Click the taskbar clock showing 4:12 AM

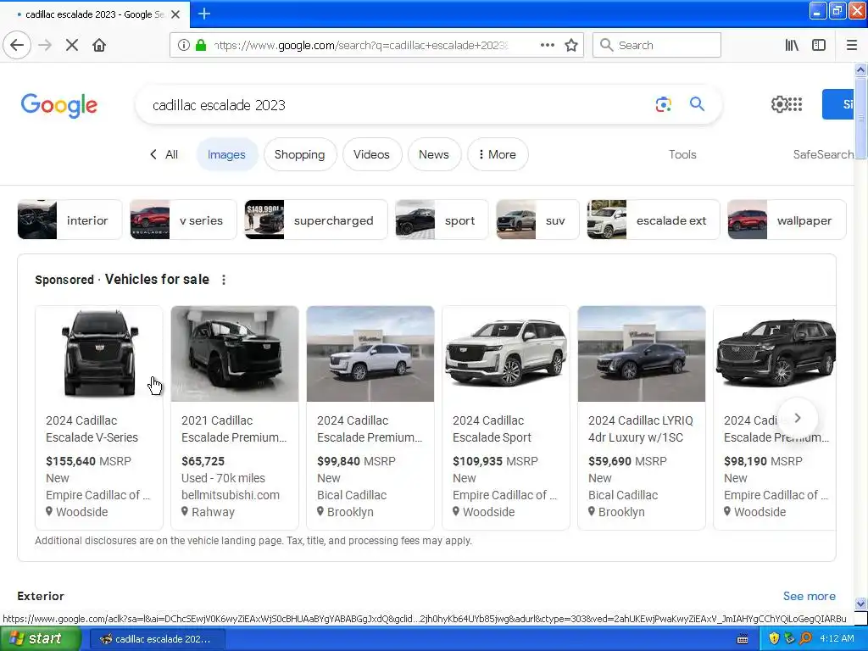point(837,638)
